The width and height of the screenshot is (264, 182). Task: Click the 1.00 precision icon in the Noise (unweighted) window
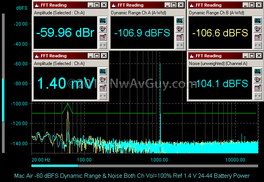tap(258, 71)
